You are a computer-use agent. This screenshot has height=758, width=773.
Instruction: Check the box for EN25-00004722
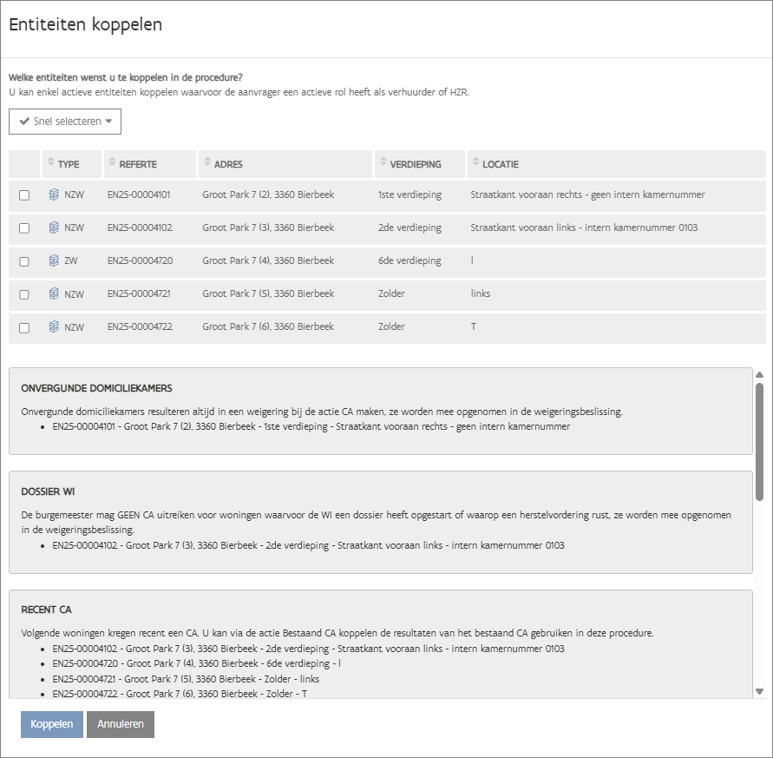pyautogui.click(x=24, y=327)
